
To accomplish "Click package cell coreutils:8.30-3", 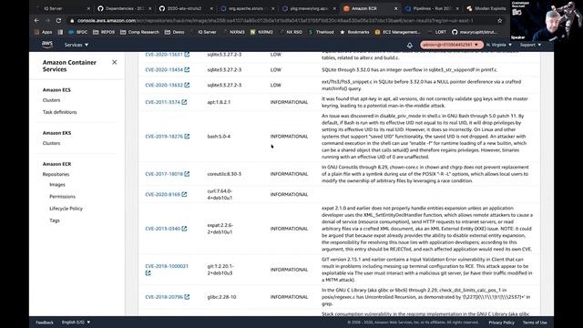I will [224, 174].
